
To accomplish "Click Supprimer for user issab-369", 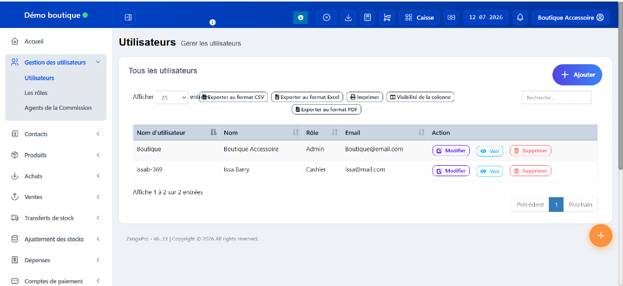I will tap(531, 171).
